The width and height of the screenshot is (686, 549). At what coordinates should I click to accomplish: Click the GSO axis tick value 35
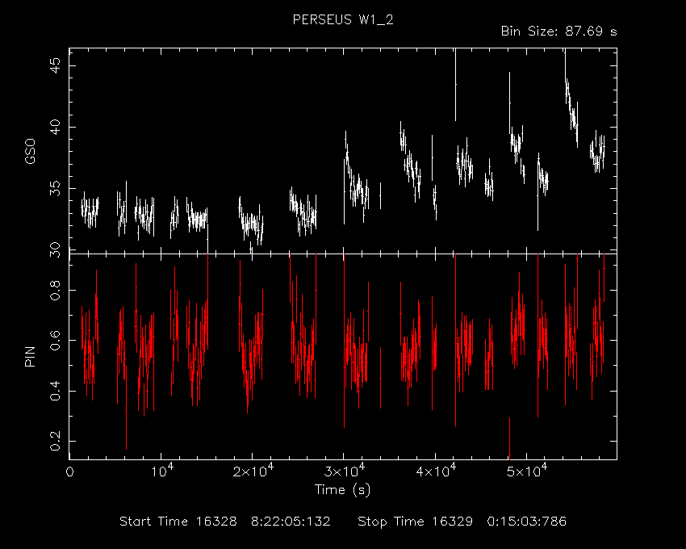(56, 189)
